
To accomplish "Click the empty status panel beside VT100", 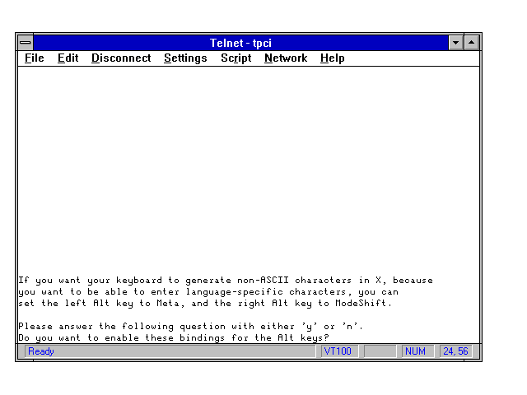I will [x=380, y=351].
